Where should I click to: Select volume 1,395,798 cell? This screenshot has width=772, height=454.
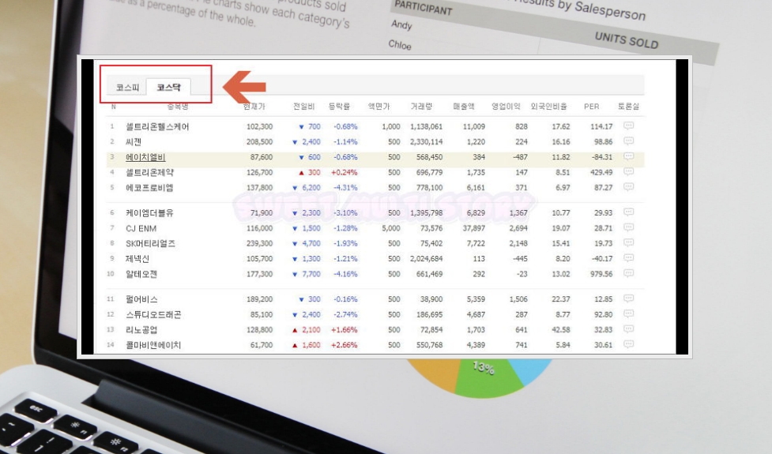click(427, 212)
